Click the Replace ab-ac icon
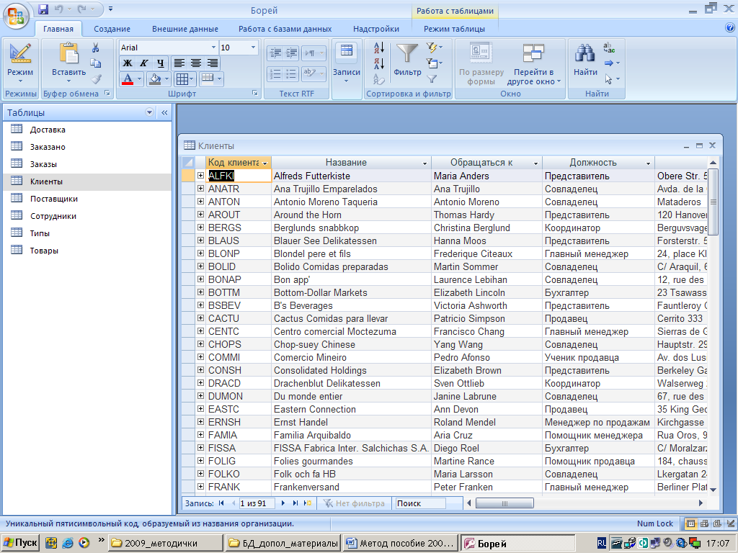The width and height of the screenshot is (738, 553). pyautogui.click(x=609, y=48)
